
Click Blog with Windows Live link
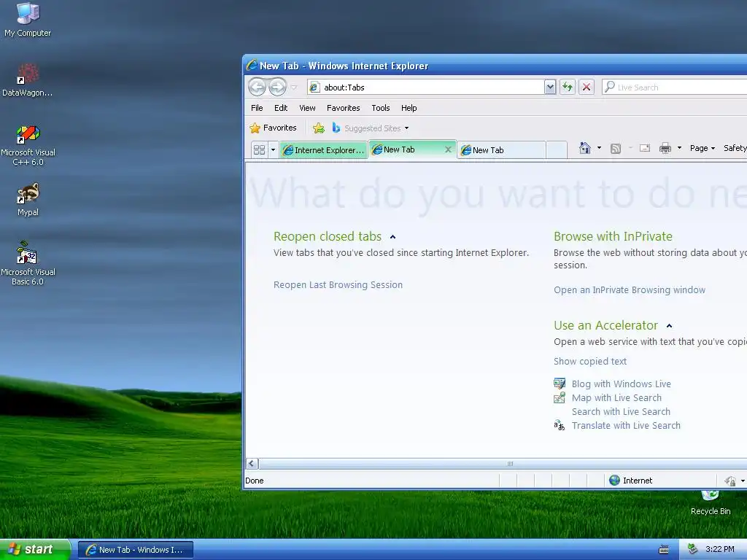pos(622,384)
